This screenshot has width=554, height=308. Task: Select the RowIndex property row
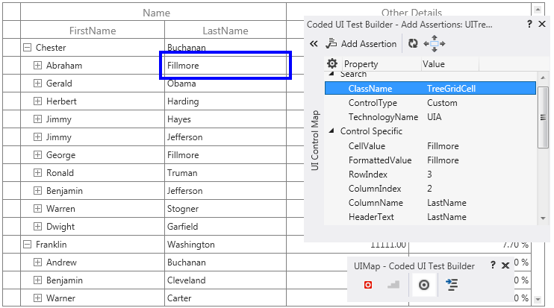tap(430, 175)
